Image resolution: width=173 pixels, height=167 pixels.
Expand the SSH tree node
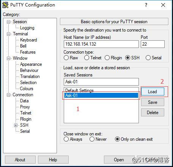point(16,125)
